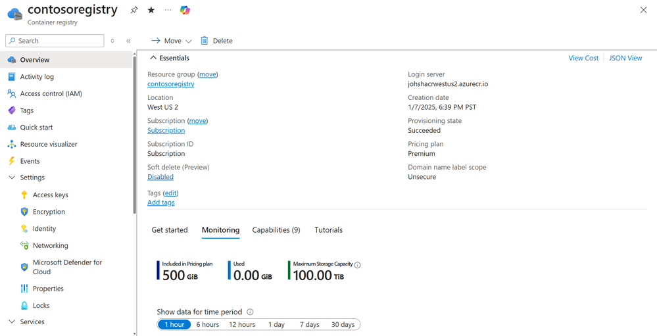Click the Tags icon in sidebar
Viewport: 657px width, 336px height.
pyautogui.click(x=12, y=110)
